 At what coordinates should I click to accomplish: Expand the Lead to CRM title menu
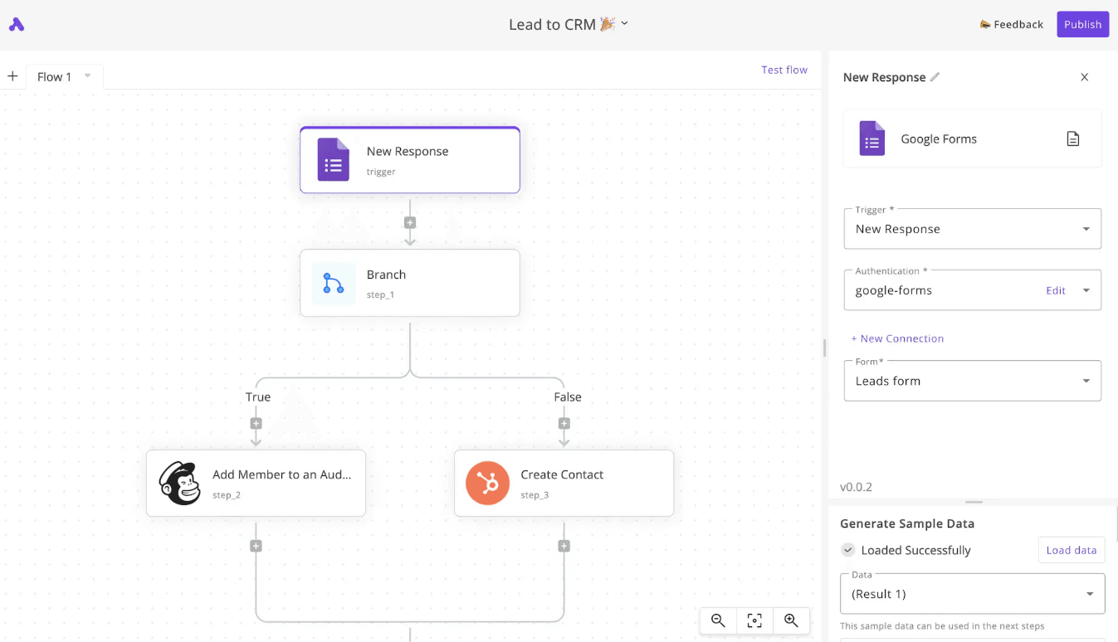(622, 24)
